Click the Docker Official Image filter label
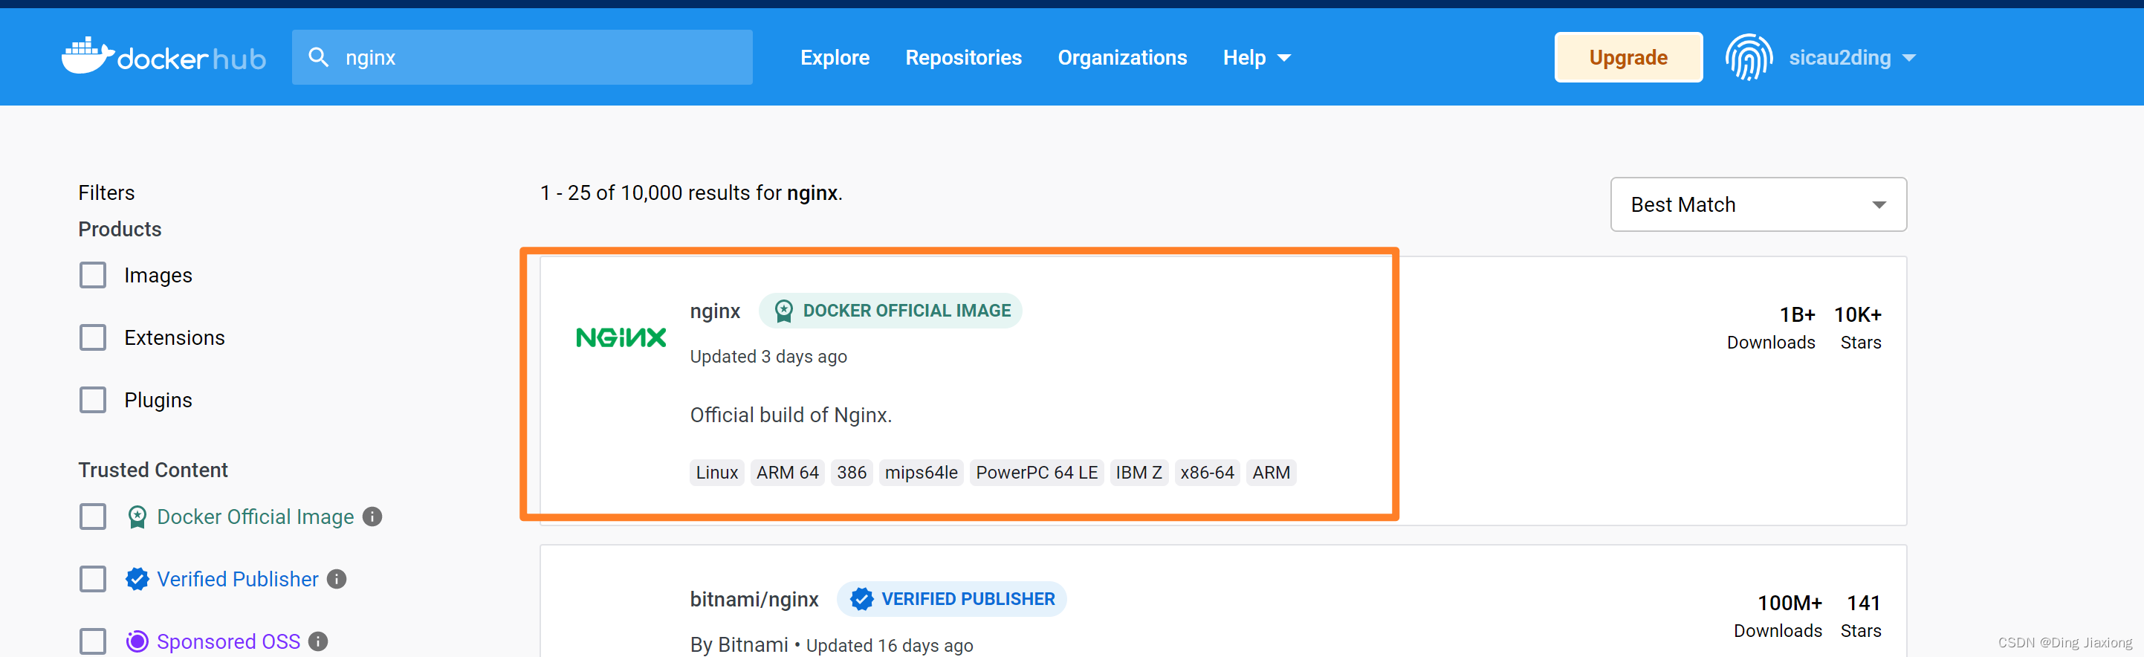The height and width of the screenshot is (657, 2144). tap(255, 517)
